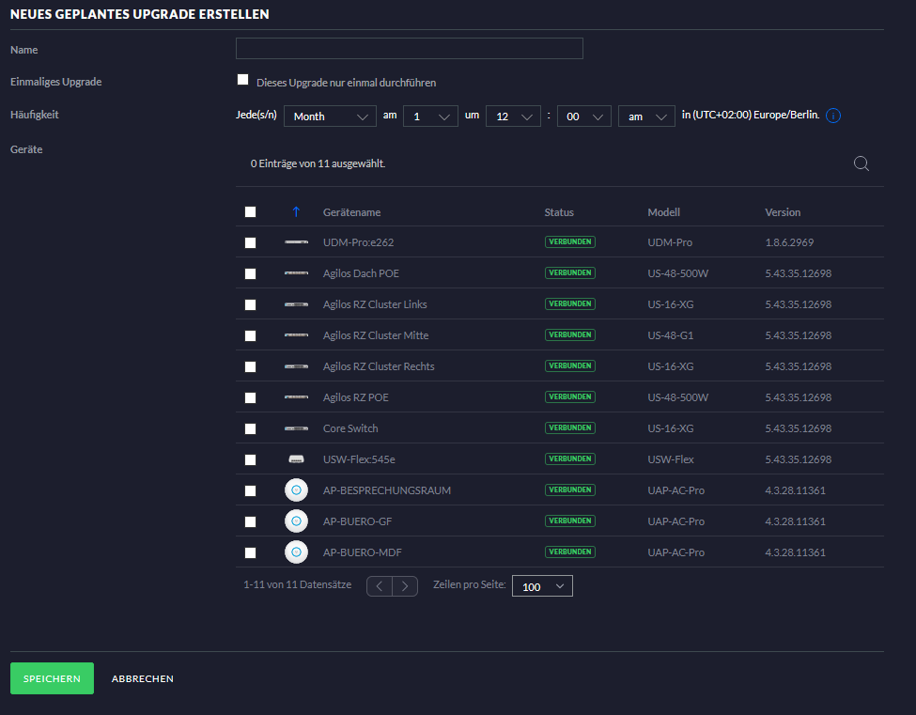The height and width of the screenshot is (715, 916).
Task: Select the Core Switch row checkbox
Action: coord(250,428)
